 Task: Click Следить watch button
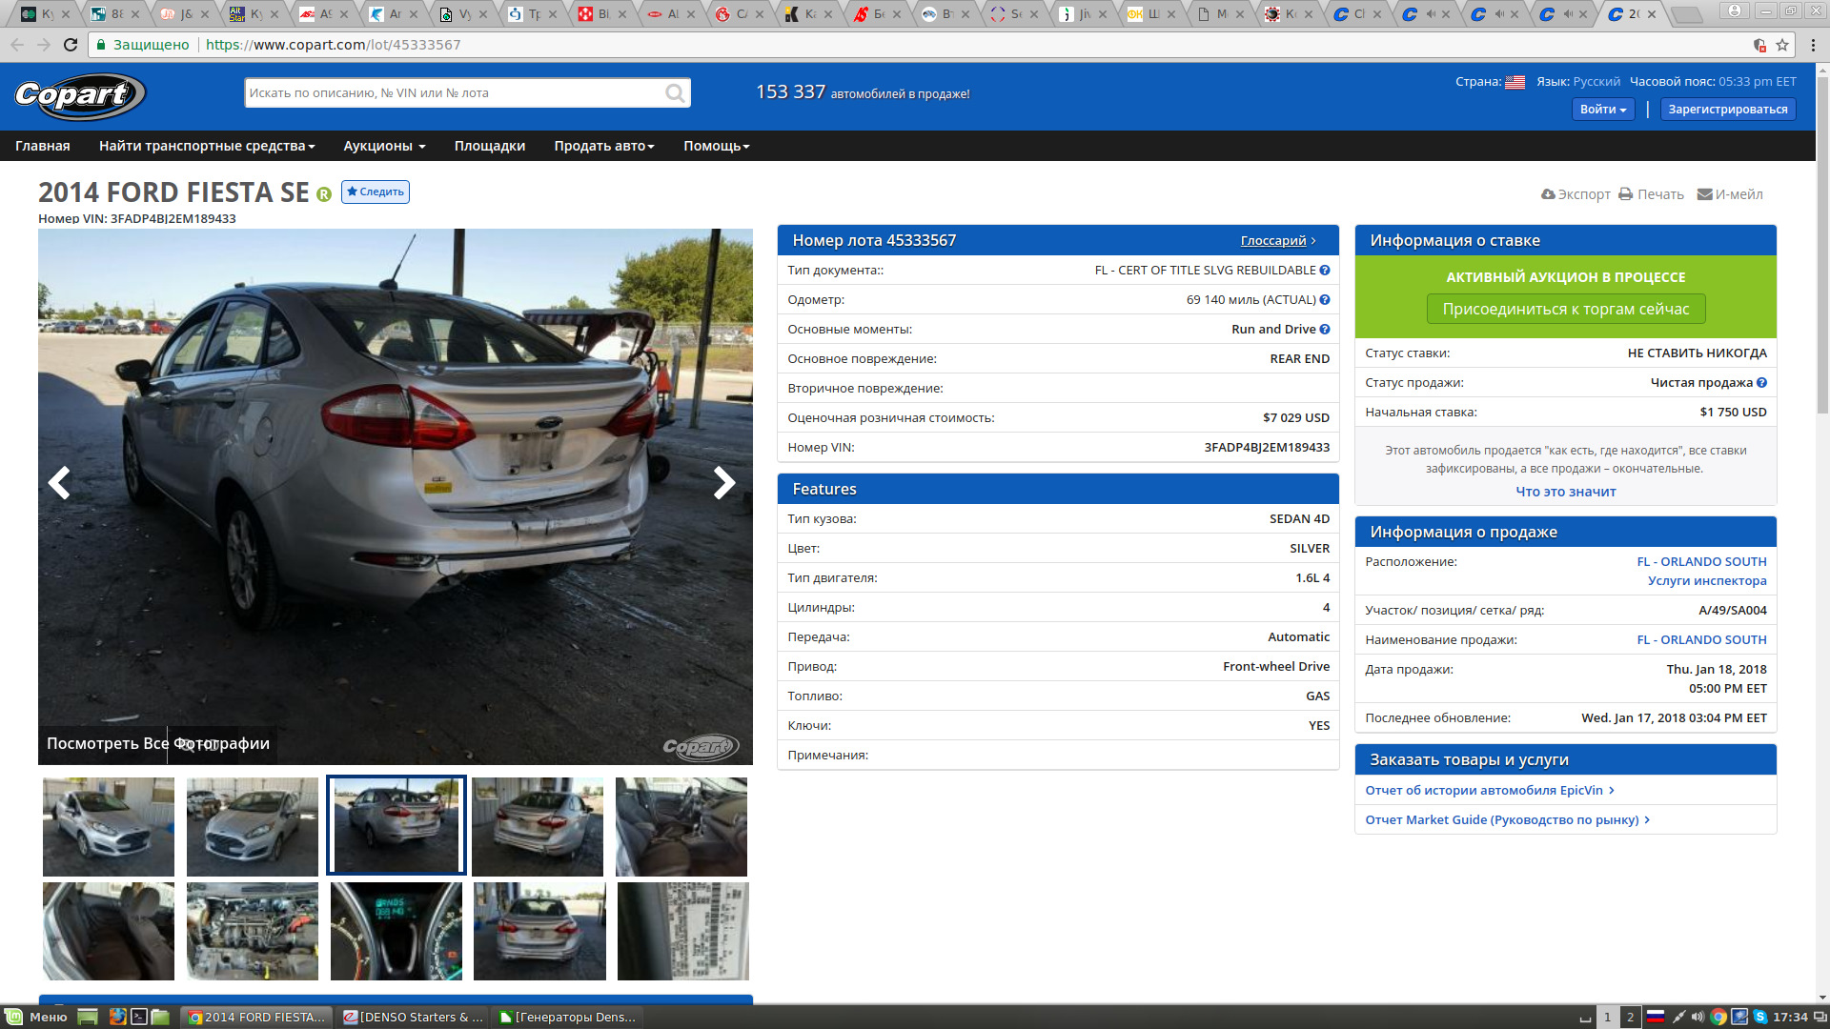tap(376, 192)
